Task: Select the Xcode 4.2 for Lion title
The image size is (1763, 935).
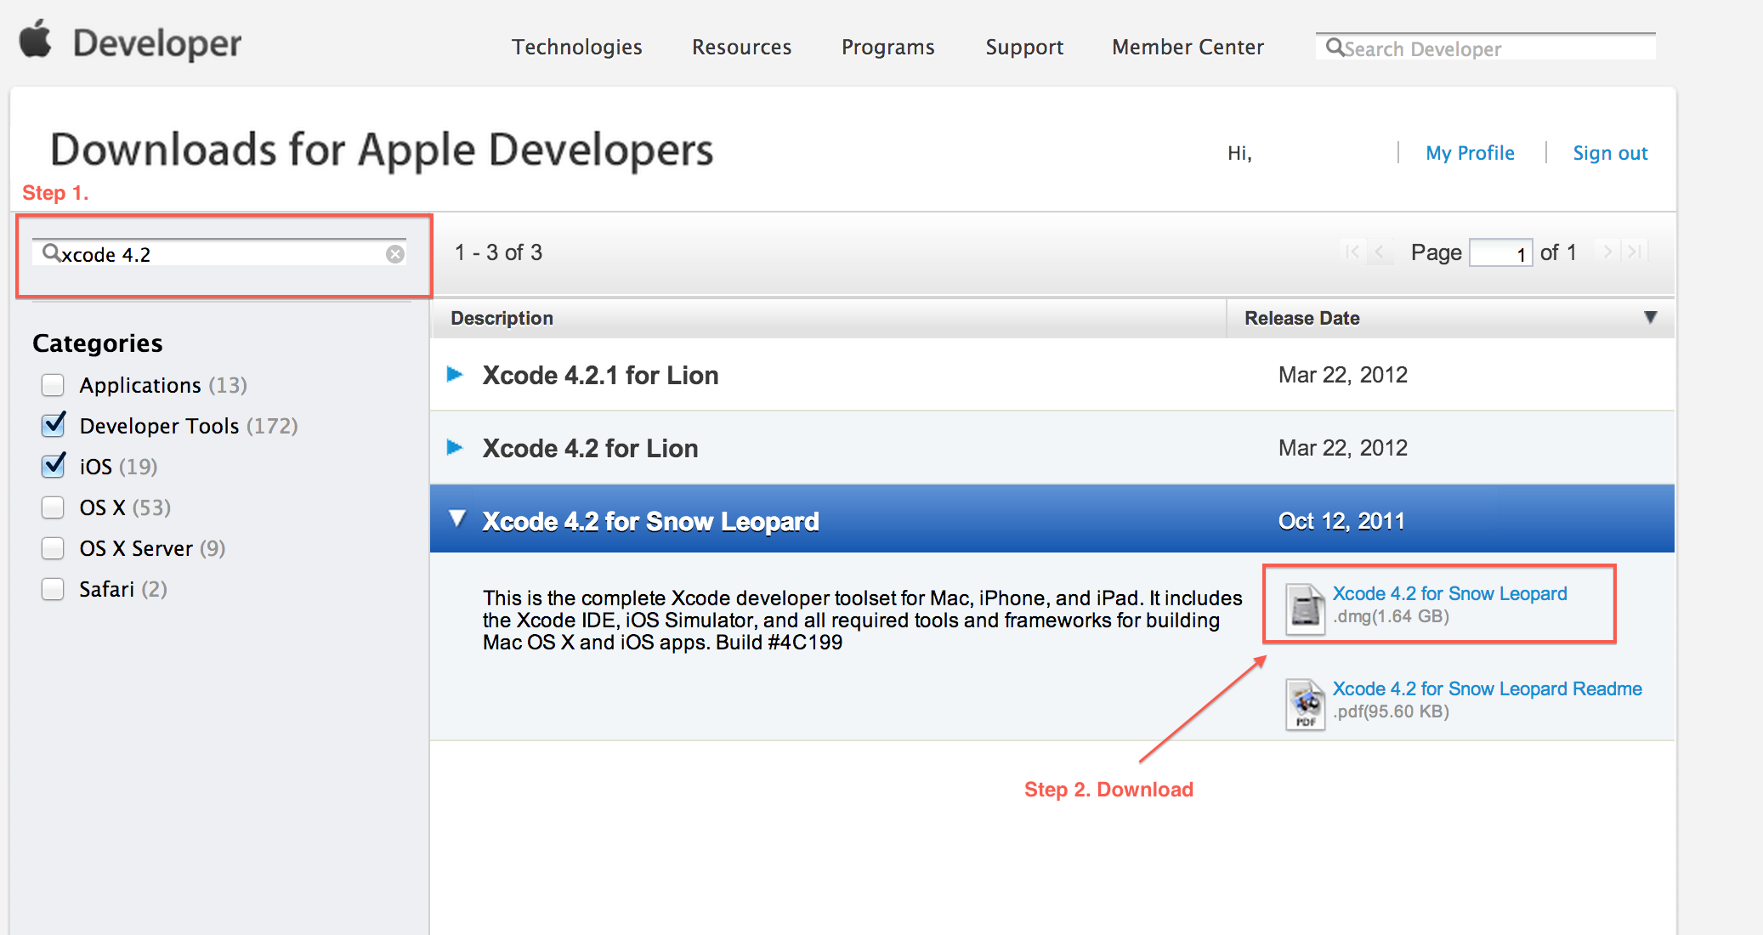Action: [590, 448]
